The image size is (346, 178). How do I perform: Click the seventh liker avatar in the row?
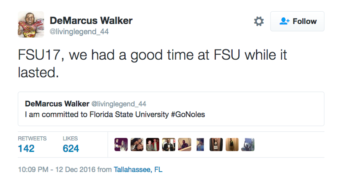(x=216, y=144)
